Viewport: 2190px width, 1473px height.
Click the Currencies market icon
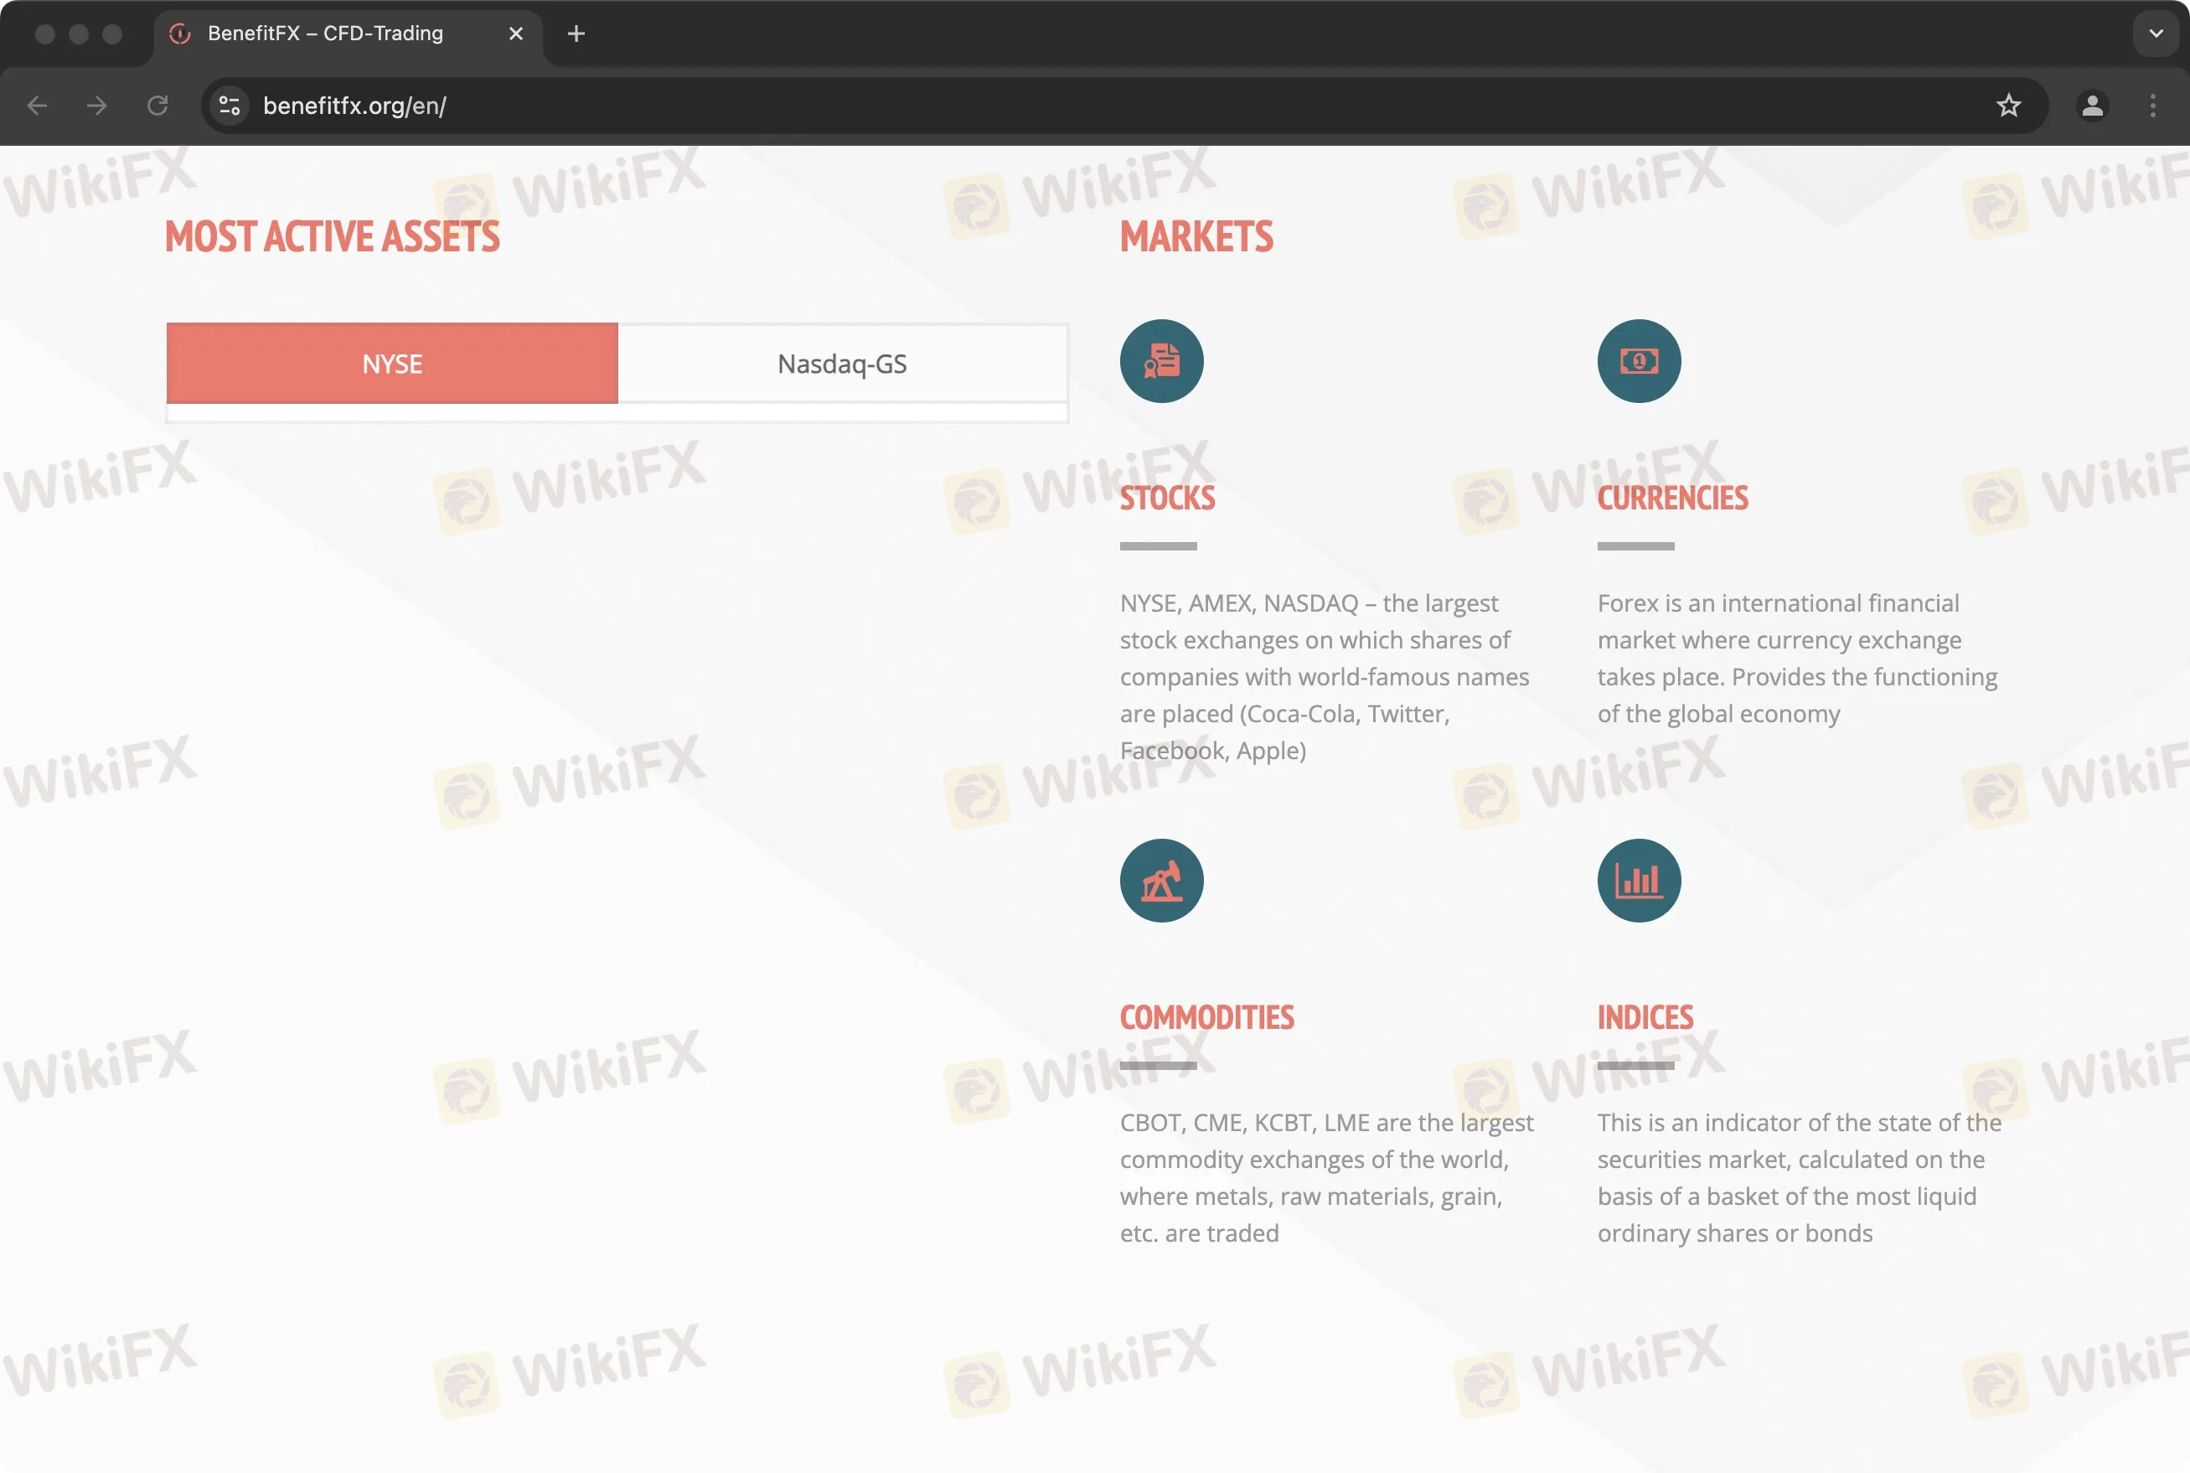tap(1638, 360)
